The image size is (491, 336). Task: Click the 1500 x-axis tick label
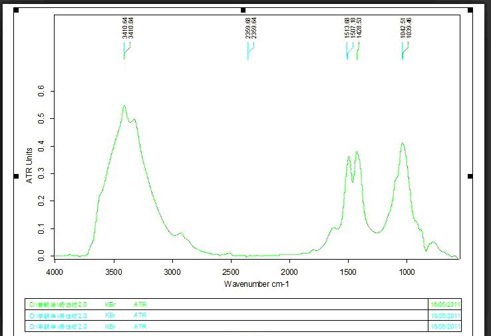348,272
